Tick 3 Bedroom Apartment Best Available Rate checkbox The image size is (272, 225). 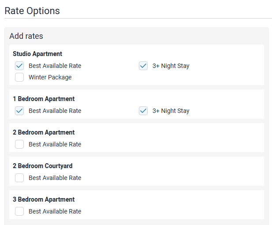[x=19, y=211]
